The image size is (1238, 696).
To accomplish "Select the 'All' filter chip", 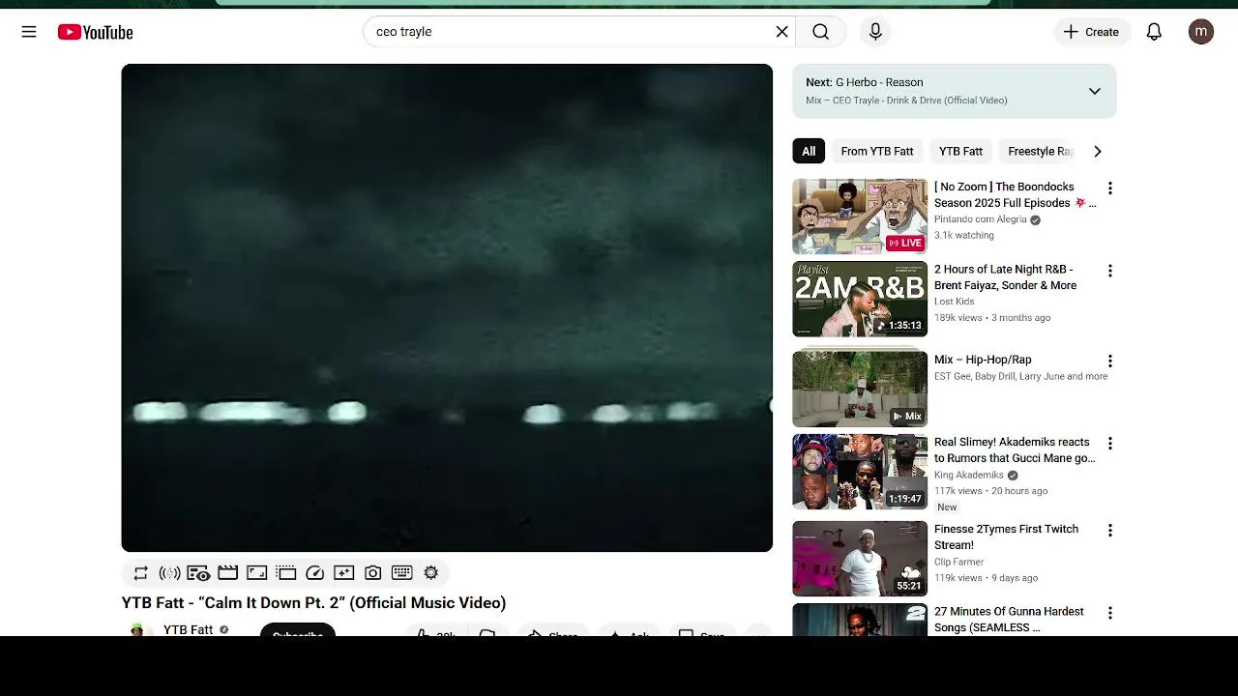I will (809, 151).
